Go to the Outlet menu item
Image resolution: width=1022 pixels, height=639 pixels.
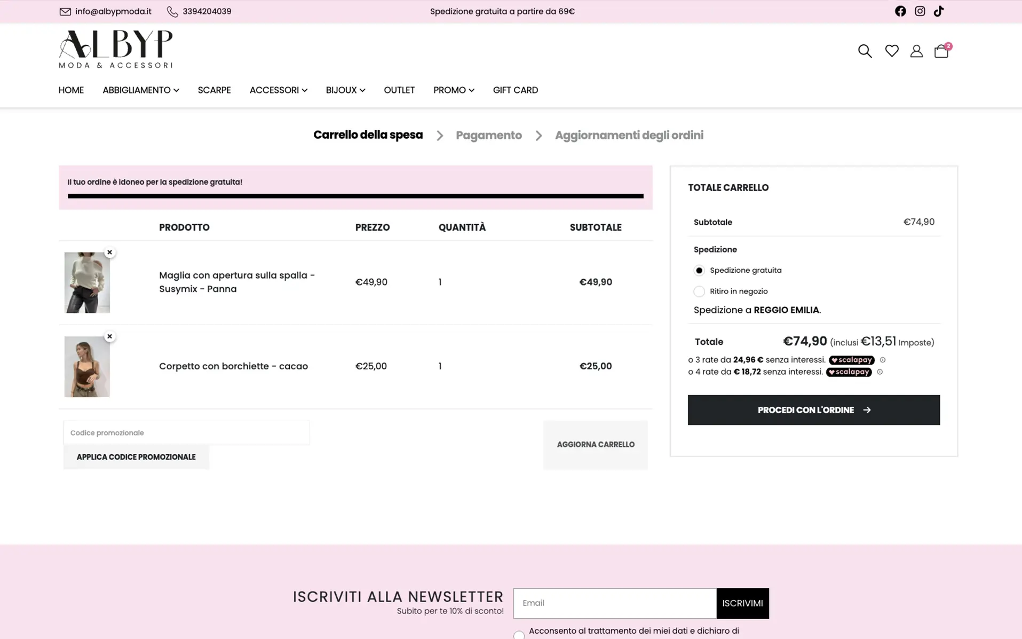point(399,90)
